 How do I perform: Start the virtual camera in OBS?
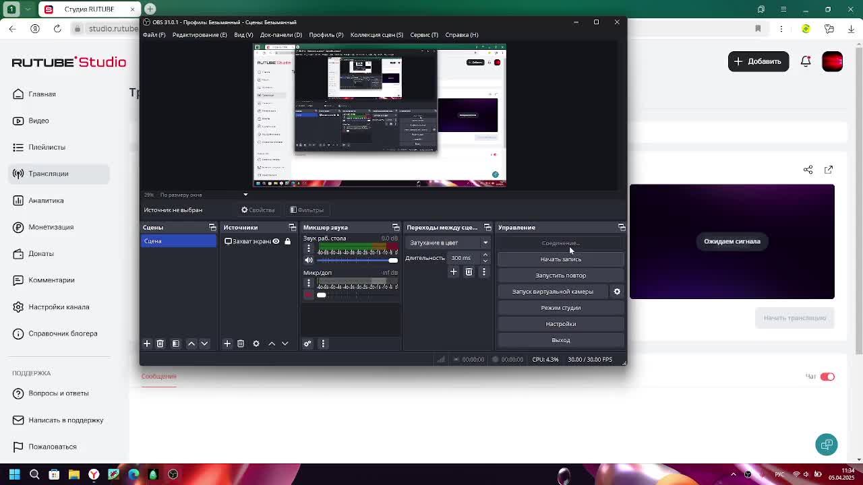coord(553,292)
